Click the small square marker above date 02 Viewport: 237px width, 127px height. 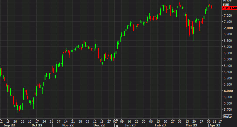click(x=117, y=120)
